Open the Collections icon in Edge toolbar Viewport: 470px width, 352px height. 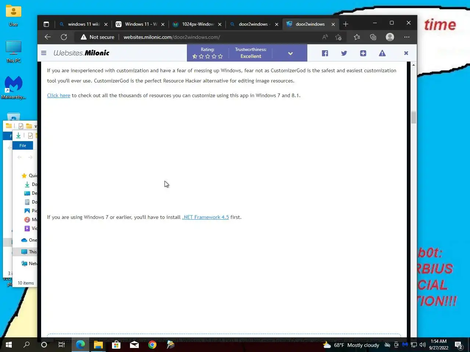click(373, 37)
